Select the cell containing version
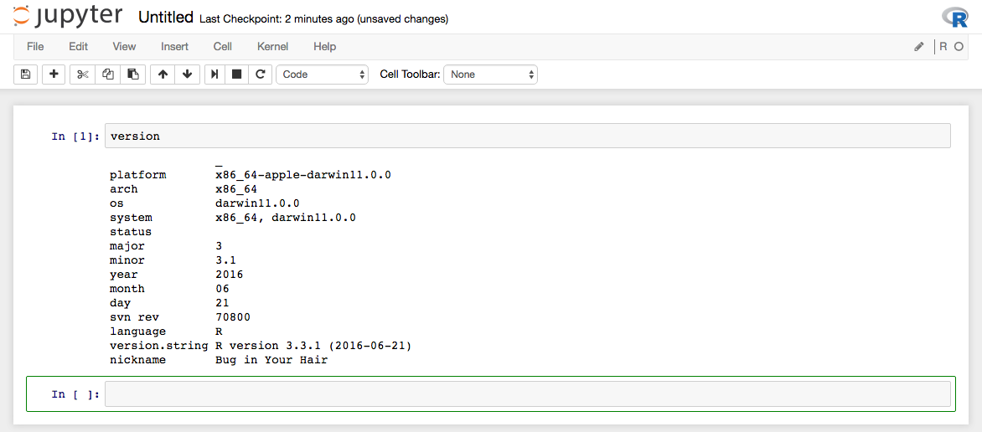 coord(527,136)
